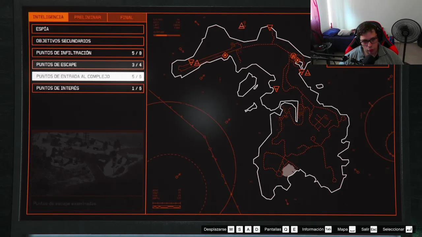
Task: Click the diamond marker on the airstrip
Action: coord(225,55)
